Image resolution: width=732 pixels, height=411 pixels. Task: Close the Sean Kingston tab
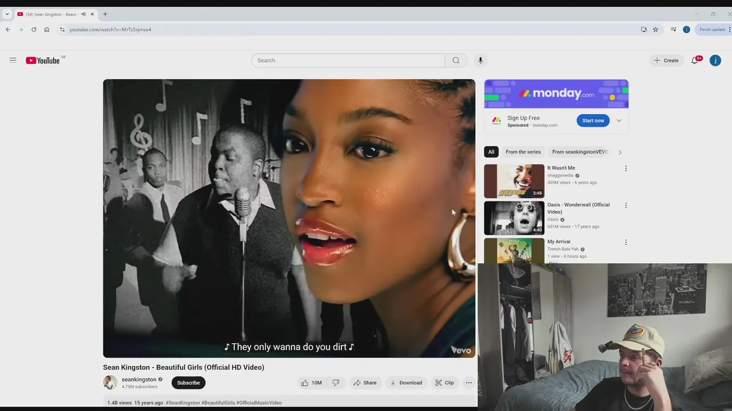coord(92,14)
